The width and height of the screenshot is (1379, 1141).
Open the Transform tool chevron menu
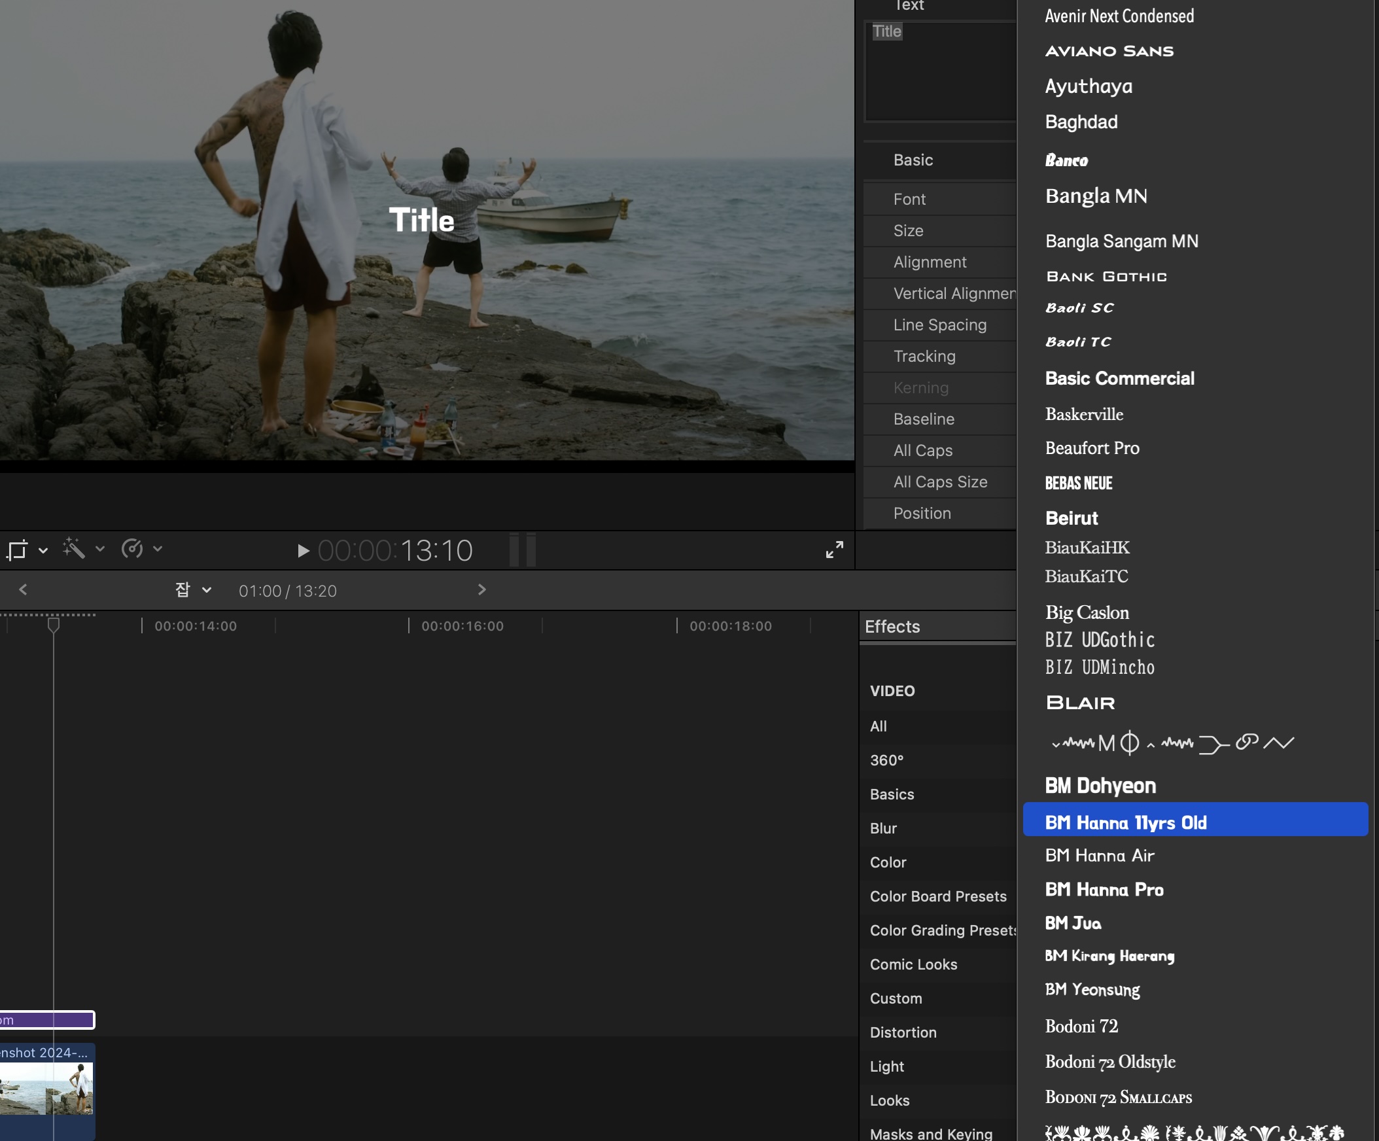point(43,550)
